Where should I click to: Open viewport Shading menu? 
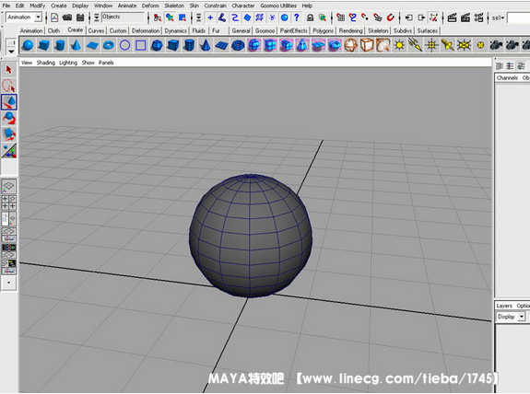click(46, 63)
